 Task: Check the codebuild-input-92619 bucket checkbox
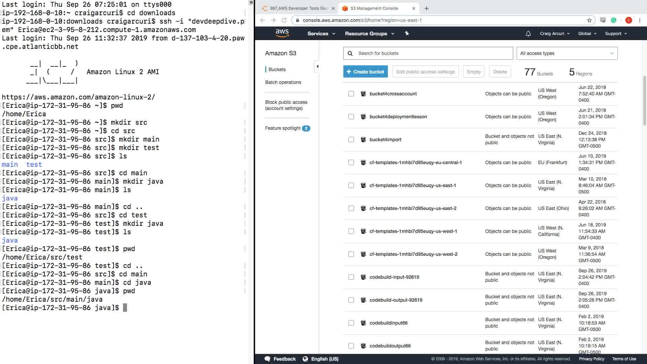[351, 277]
